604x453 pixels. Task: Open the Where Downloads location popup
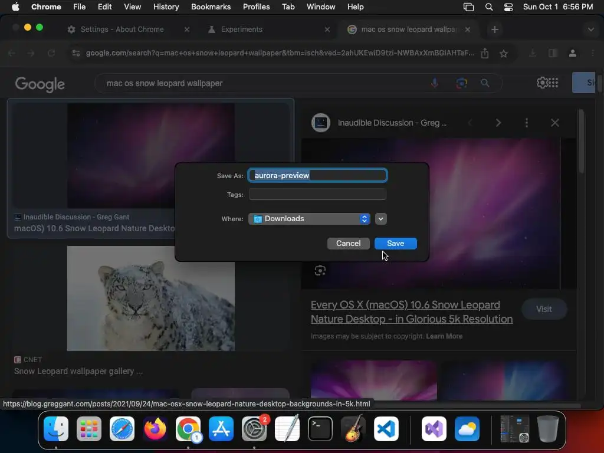point(309,219)
